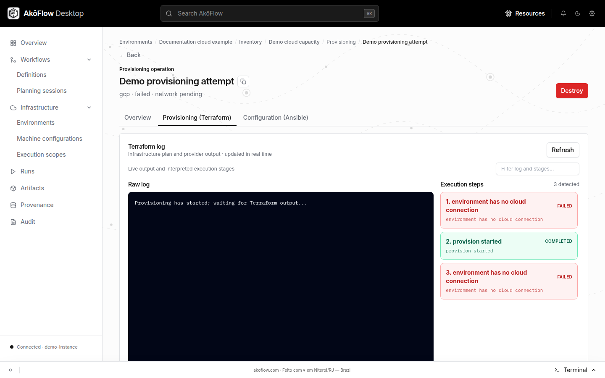Go to Demo cloud capacity breadcrumb
Screen dimensions: 605x378
(294, 42)
